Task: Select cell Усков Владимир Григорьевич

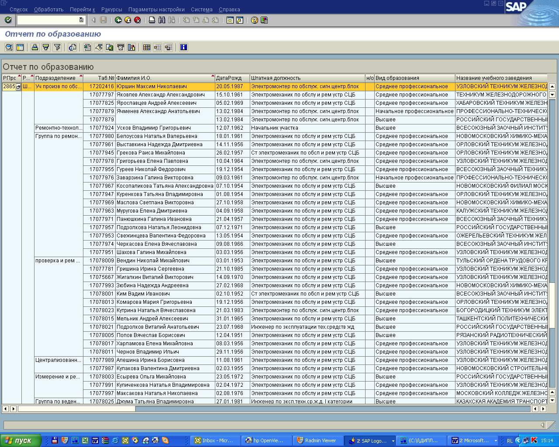Action: point(165,128)
